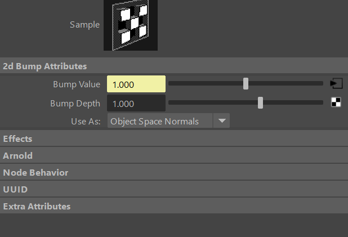Click the Bump Depth number field
348x237 pixels.
pos(136,103)
